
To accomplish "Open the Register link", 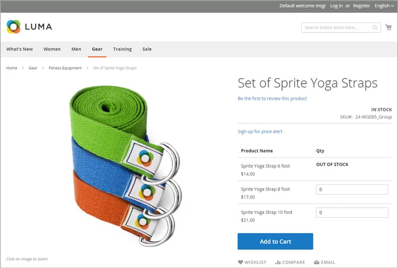I will pyautogui.click(x=361, y=6).
